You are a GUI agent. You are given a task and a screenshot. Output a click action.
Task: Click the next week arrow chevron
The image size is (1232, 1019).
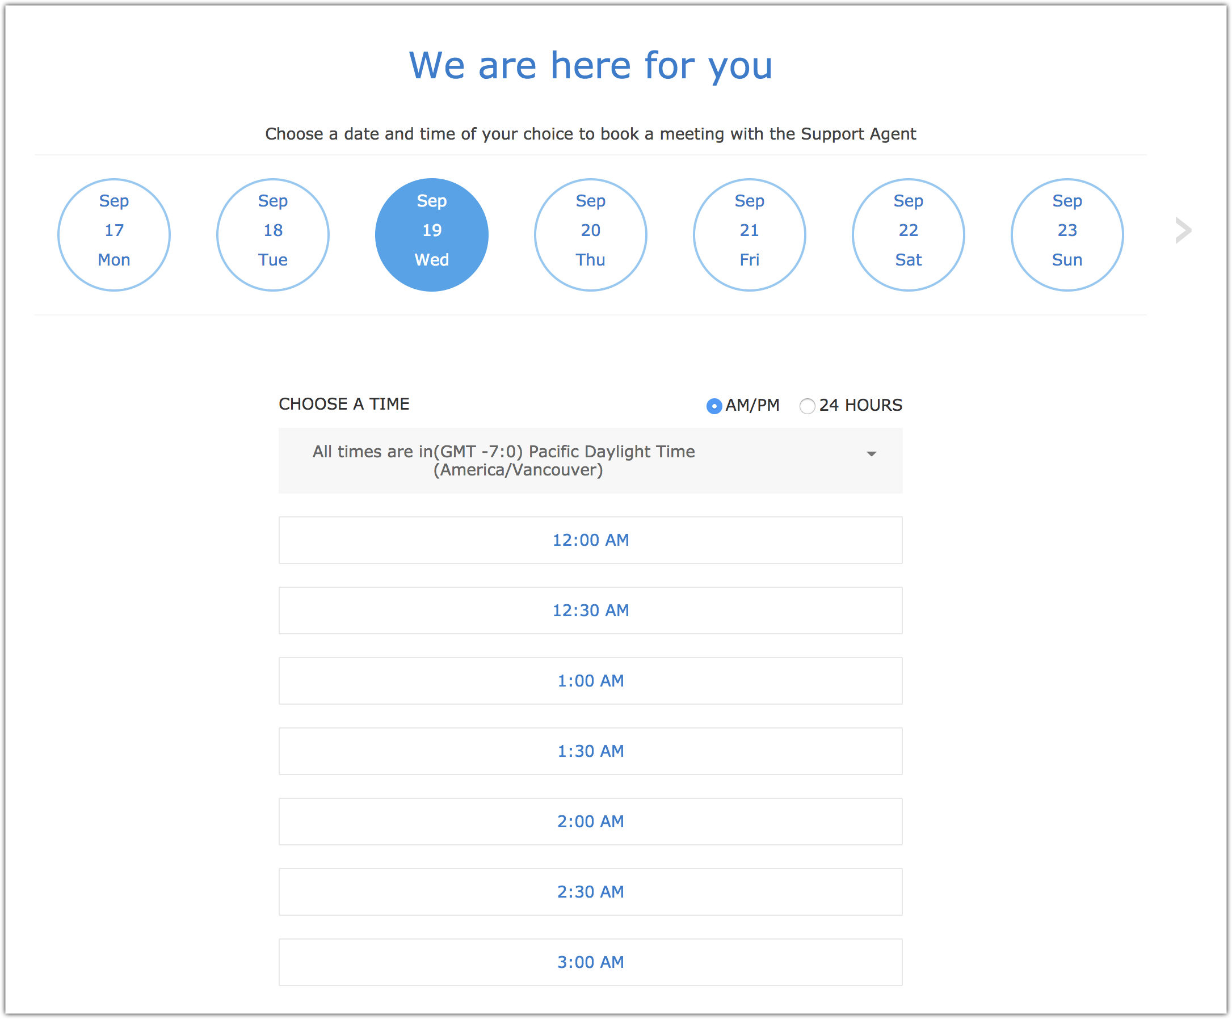1183,230
